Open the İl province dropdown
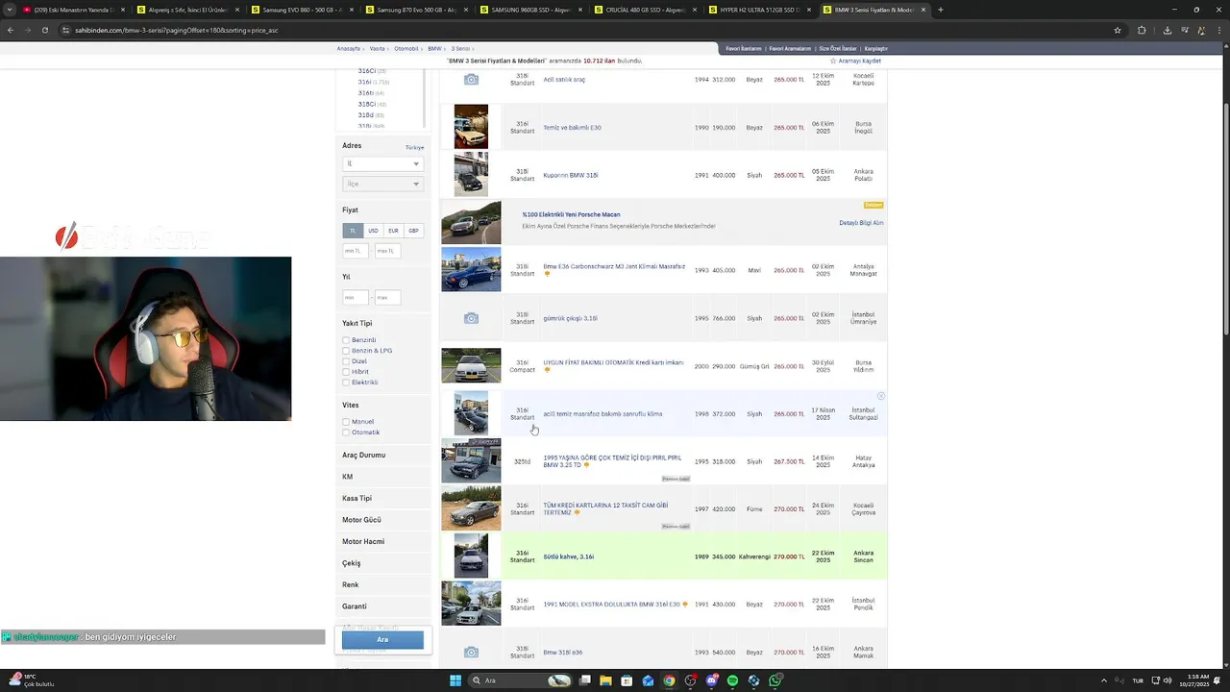The width and height of the screenshot is (1230, 692). (x=382, y=163)
